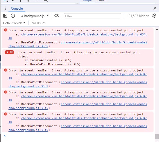This screenshot has width=159, height=142.
Task: Show the console sidebar
Action: (5, 16)
